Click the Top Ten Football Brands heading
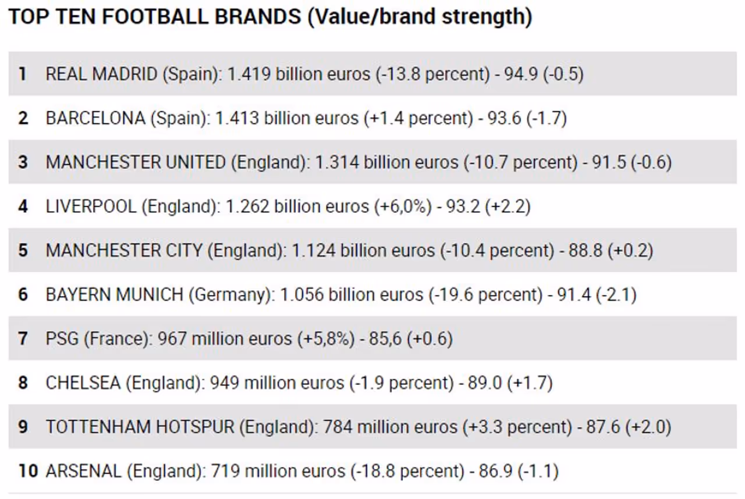 tap(270, 17)
